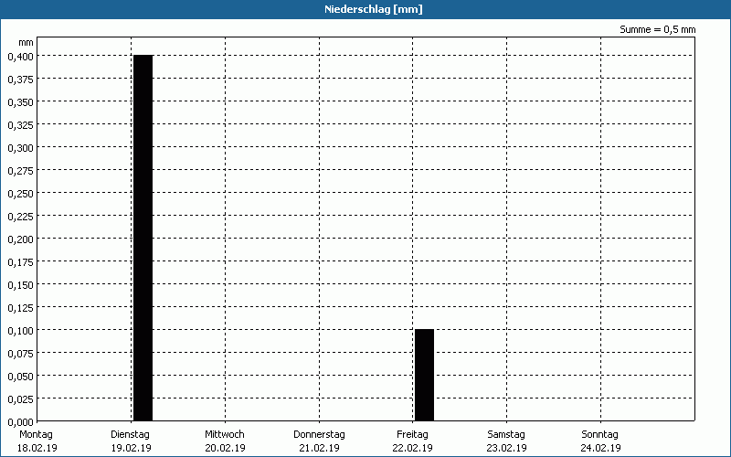Click the 0,375 y-axis value
This screenshot has width=731, height=457.
pos(20,79)
